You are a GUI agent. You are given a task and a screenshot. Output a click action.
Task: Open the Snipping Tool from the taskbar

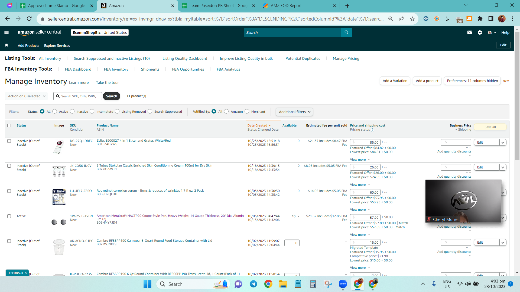(328, 284)
